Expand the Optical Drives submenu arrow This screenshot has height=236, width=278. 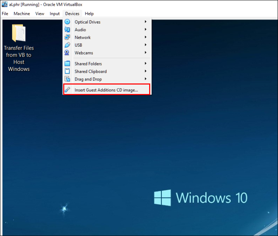tap(146, 22)
